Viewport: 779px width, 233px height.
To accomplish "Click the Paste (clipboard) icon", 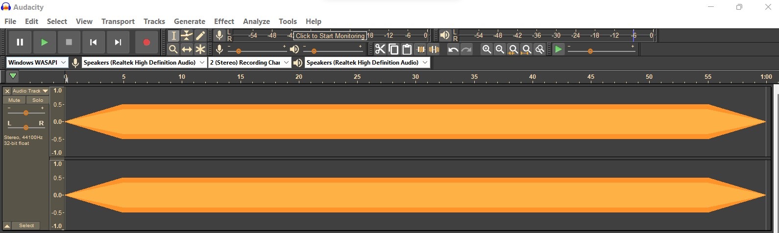I will point(407,49).
